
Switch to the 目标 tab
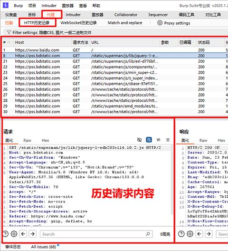point(32,15)
